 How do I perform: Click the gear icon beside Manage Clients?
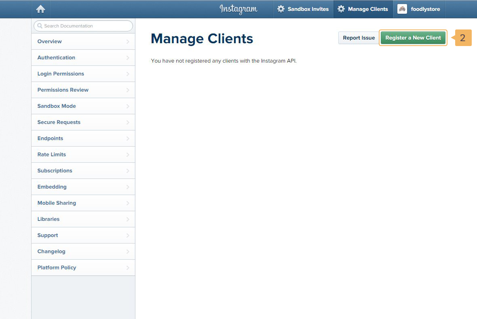coord(341,9)
